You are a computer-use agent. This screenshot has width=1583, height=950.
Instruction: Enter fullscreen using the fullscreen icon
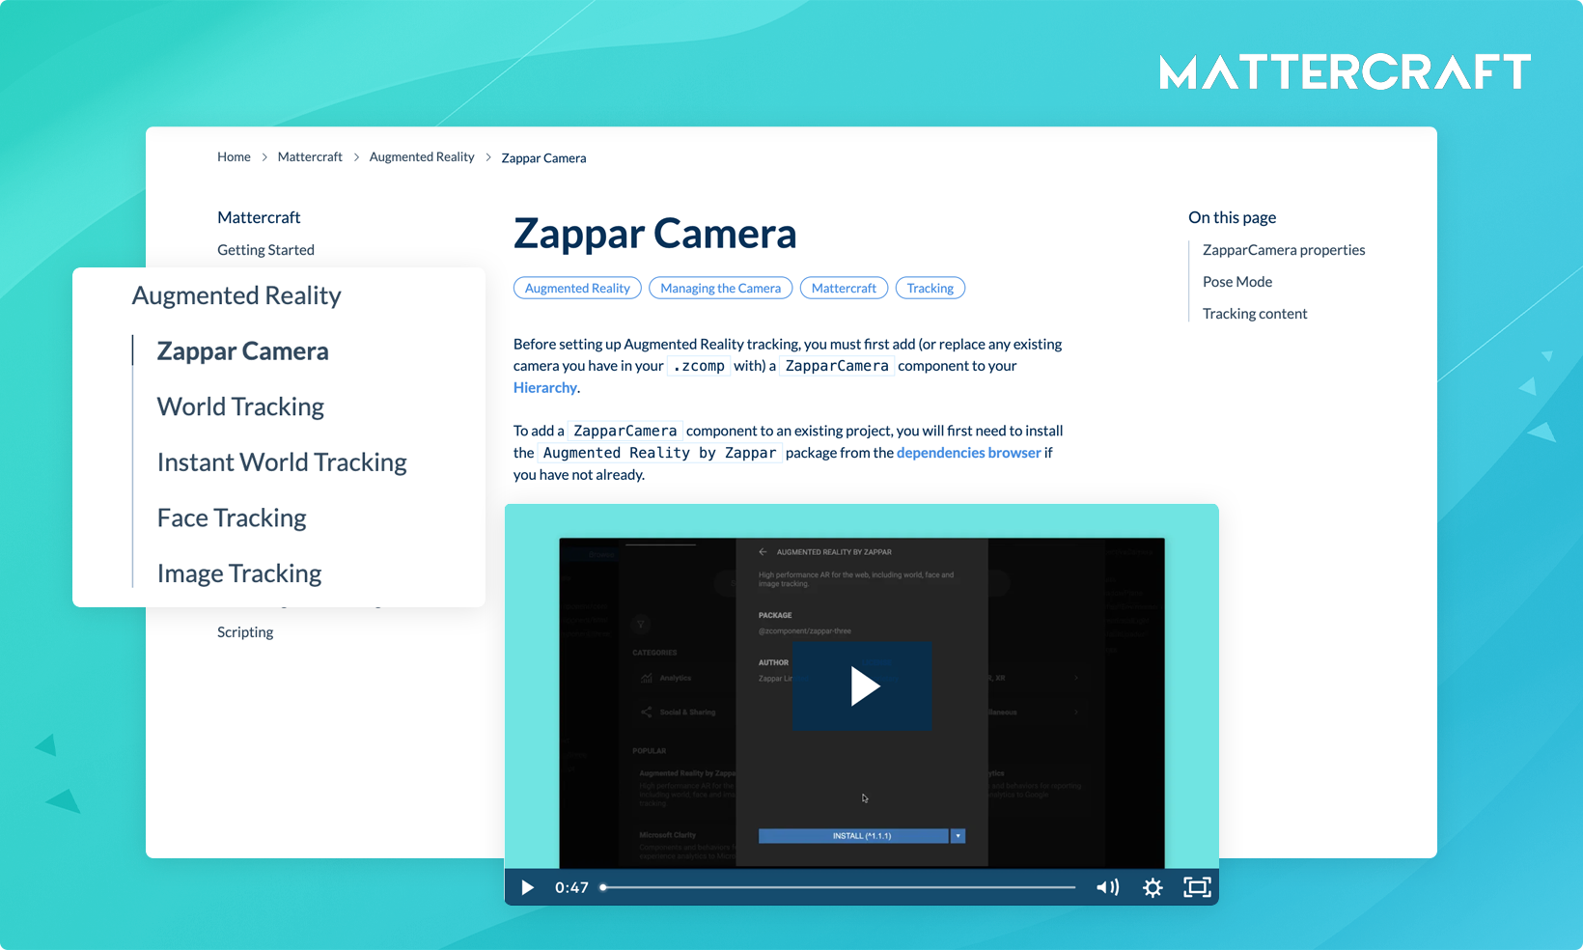tap(1197, 887)
